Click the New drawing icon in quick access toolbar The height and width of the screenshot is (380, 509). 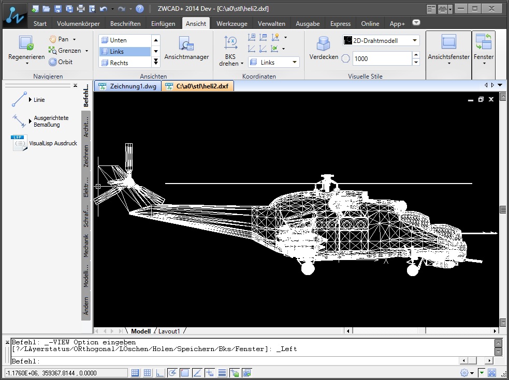click(x=35, y=9)
